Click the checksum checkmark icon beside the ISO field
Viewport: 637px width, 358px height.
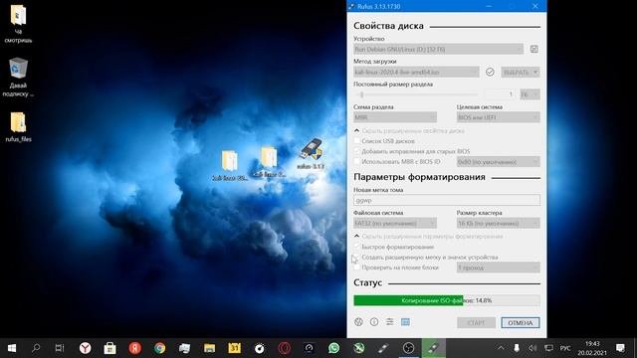490,72
